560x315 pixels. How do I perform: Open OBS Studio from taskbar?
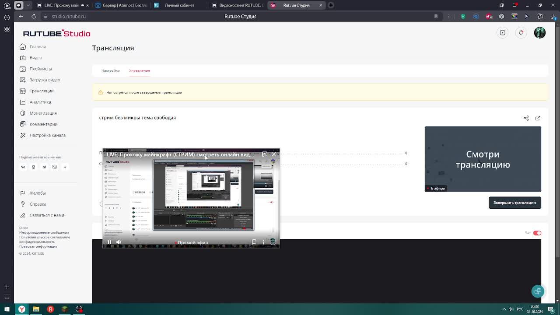click(79, 309)
